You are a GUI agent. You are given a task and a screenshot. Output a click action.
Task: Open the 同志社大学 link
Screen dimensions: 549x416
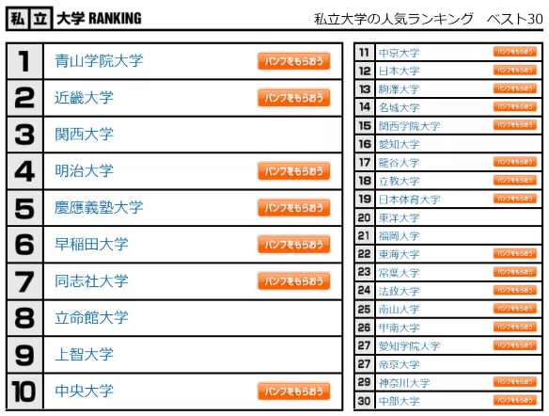(x=91, y=281)
